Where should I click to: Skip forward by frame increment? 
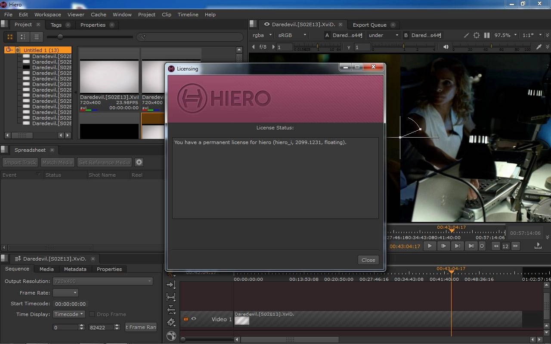(515, 246)
